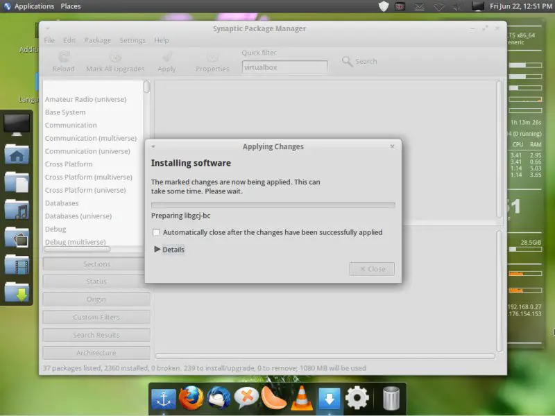Viewport: 555px width, 416px height.
Task: Open the Home folder in left dock
Action: point(17,153)
